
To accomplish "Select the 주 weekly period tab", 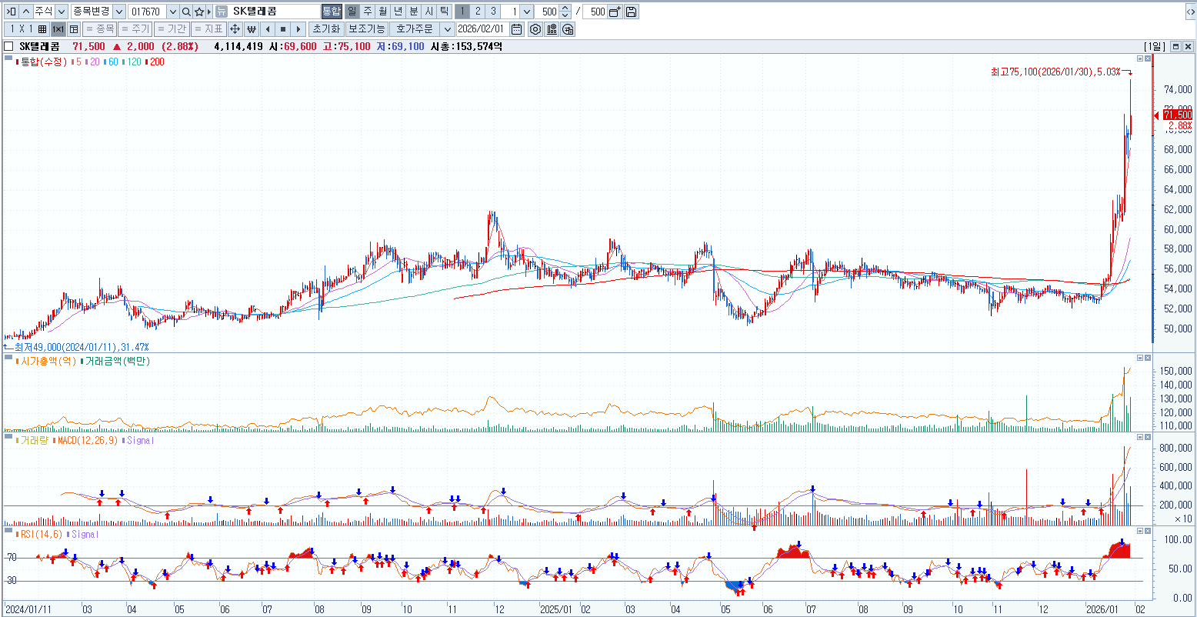I will 367,12.
